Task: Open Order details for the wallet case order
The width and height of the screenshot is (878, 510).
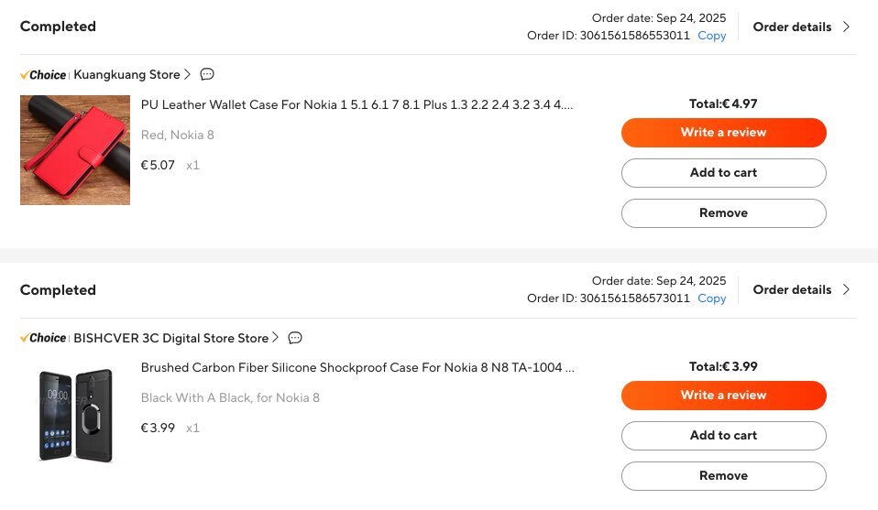Action: [801, 27]
